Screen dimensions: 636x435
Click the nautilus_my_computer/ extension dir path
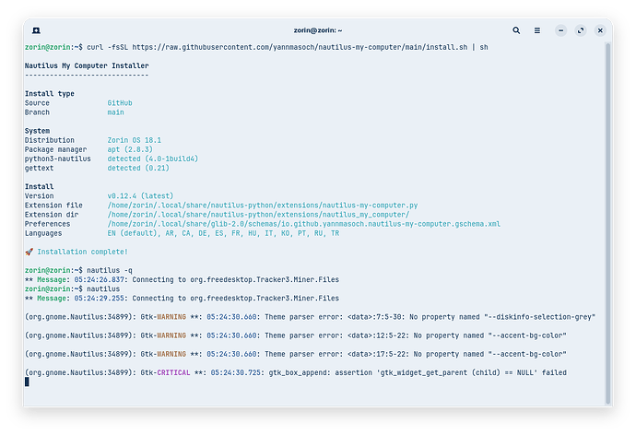point(258,215)
